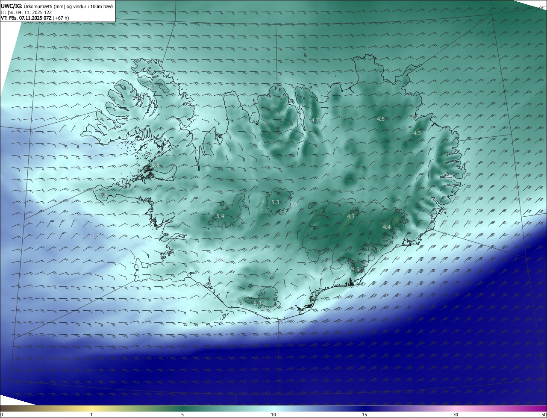Click the color scale tick label "10"
This screenshot has width=547, height=418.
(x=273, y=415)
